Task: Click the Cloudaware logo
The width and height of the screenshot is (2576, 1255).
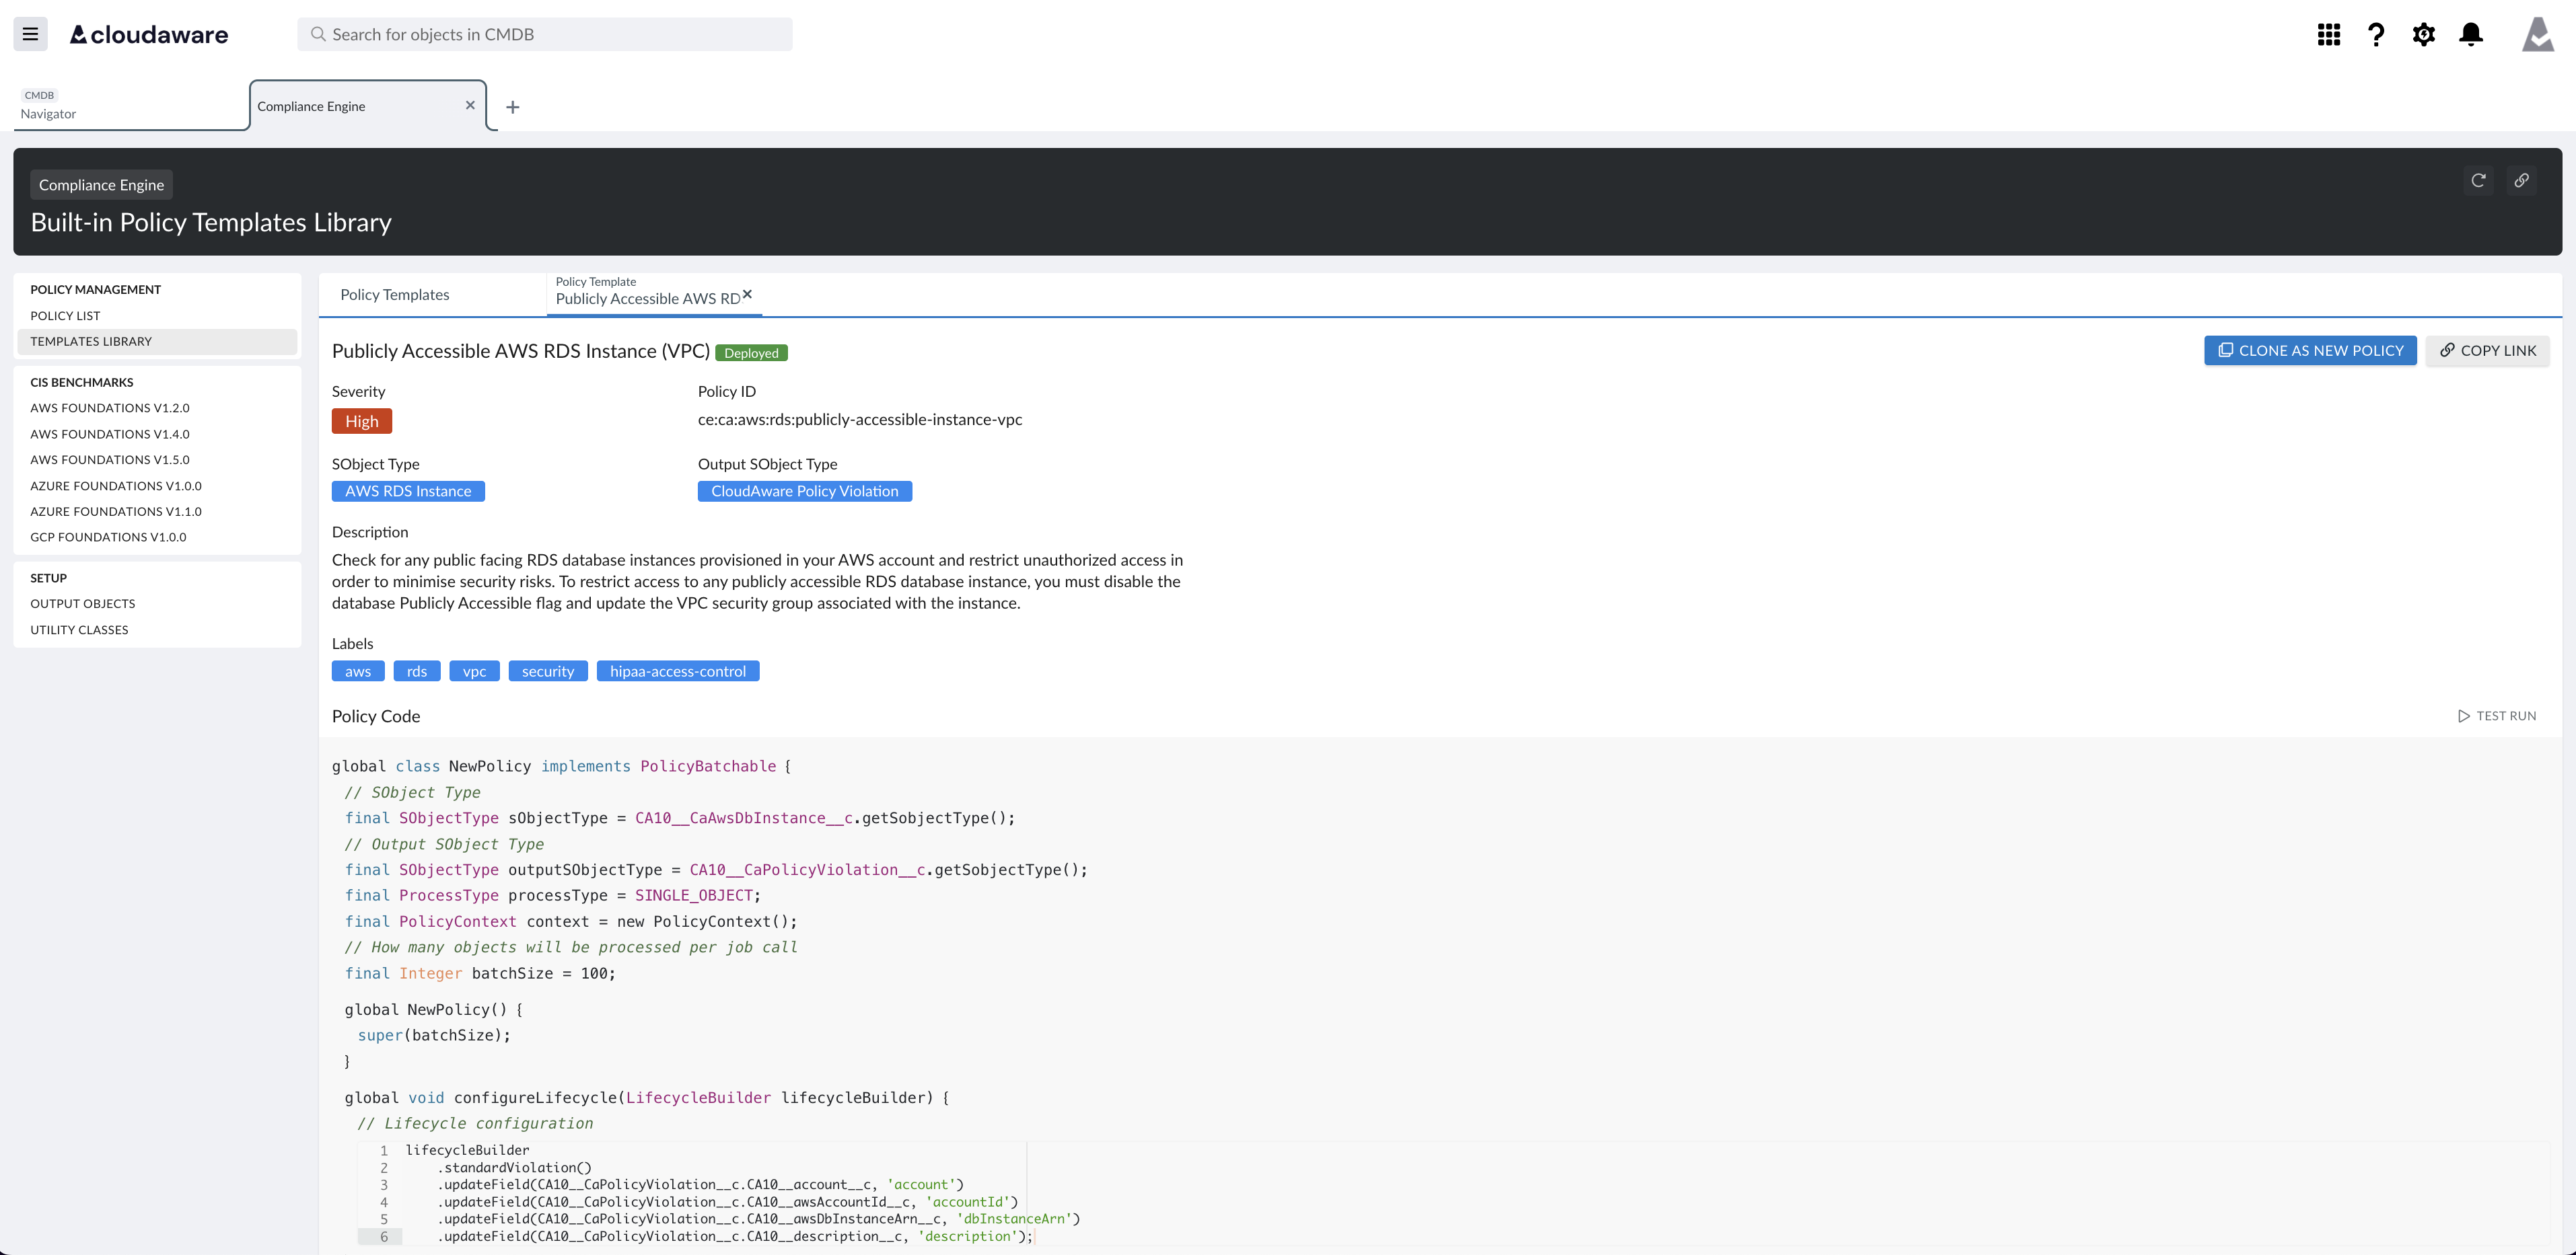Action: [149, 35]
